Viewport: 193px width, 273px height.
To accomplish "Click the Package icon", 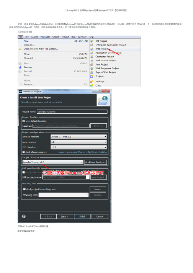I will [x=92, y=82].
